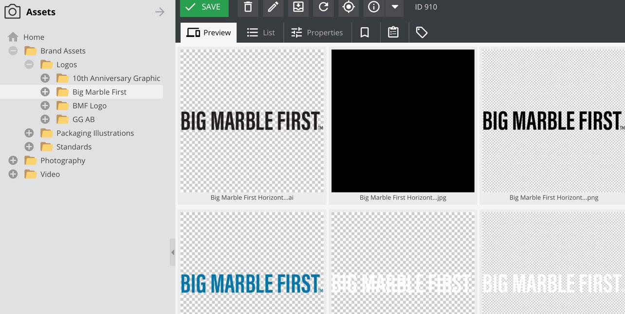Click the locate-in-tree target icon
Screen dimensions: 625x314
(x=349, y=7)
